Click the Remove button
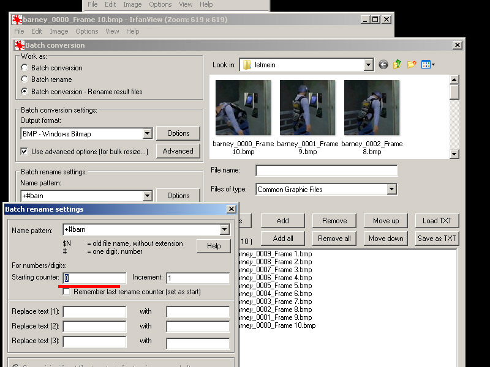Image resolution: width=490 pixels, height=367 pixels. click(334, 221)
